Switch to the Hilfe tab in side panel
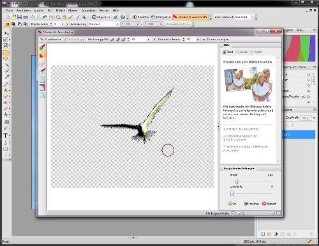The image size is (319, 246). pos(226,45)
